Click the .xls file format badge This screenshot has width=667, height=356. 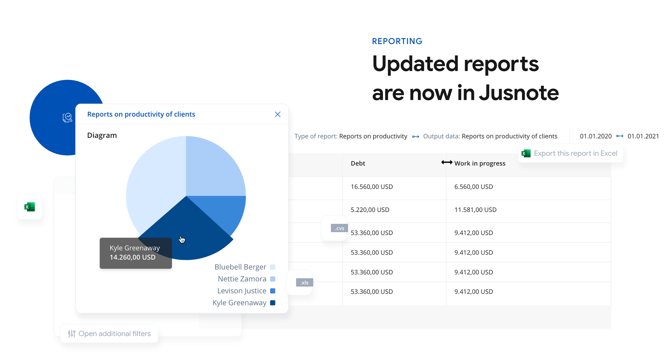304,283
